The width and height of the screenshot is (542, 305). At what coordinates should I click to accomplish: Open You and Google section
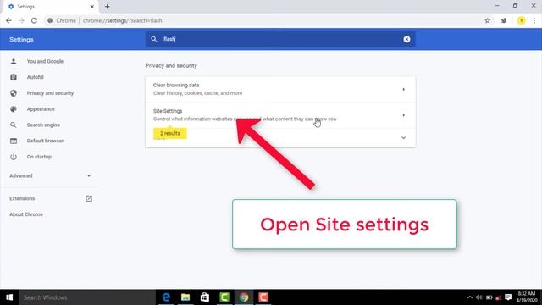45,61
